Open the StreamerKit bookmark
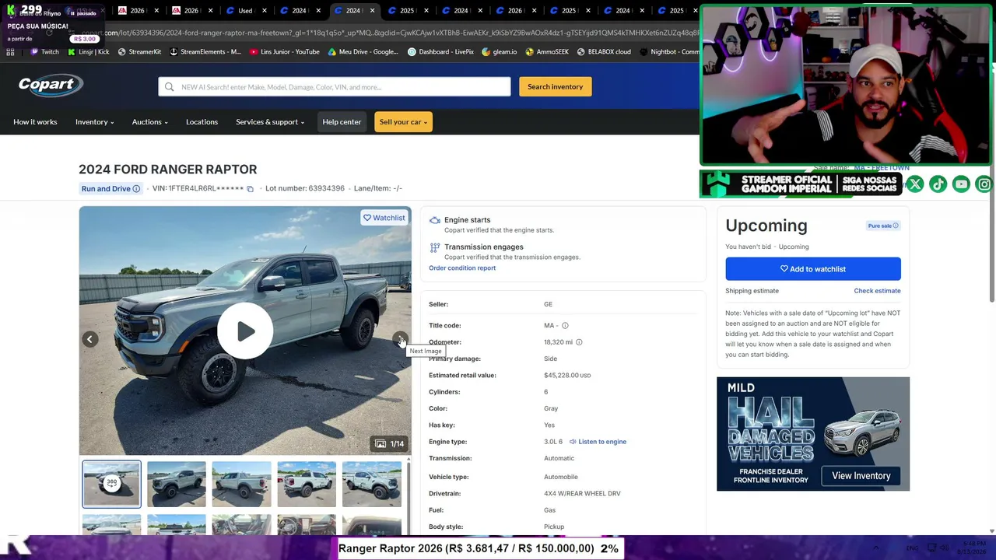This screenshot has height=560, width=996. point(139,52)
